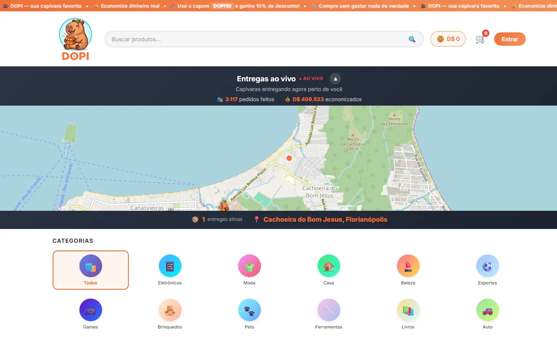Open the D$ 0 coin balance

pos(448,39)
